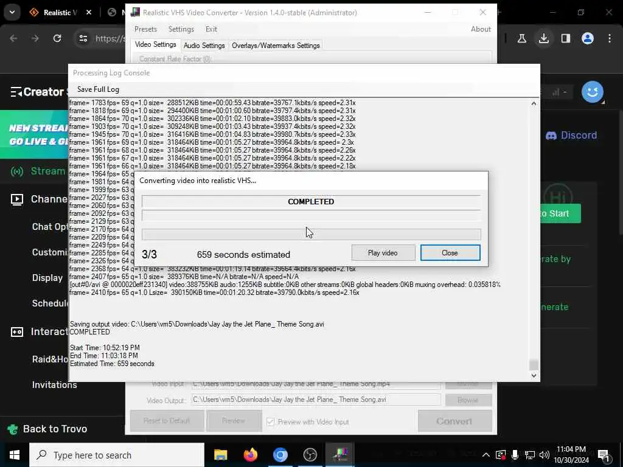Open Firefox from the taskbar

[250, 455]
